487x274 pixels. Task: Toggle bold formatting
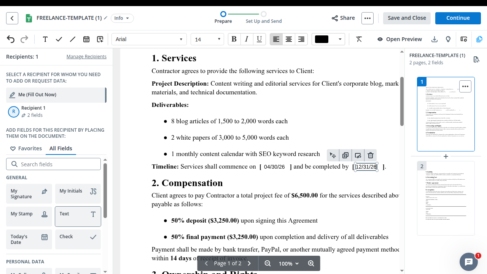(234, 39)
